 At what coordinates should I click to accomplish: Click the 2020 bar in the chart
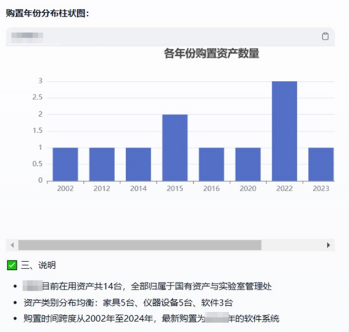pos(248,164)
